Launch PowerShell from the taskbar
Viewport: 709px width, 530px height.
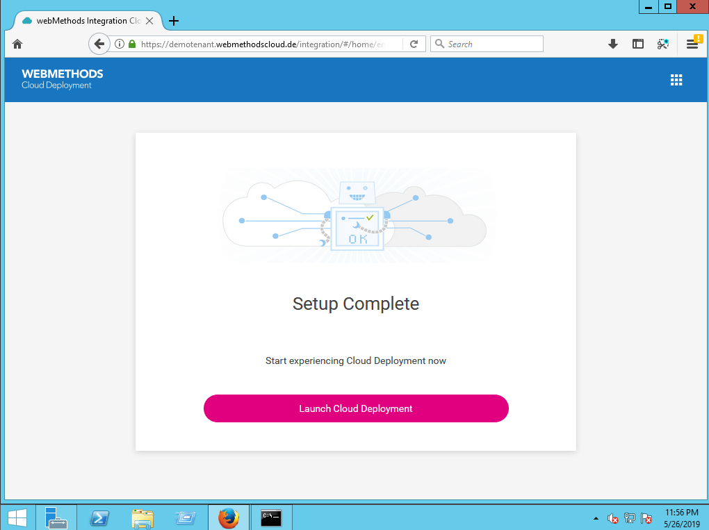pyautogui.click(x=99, y=517)
